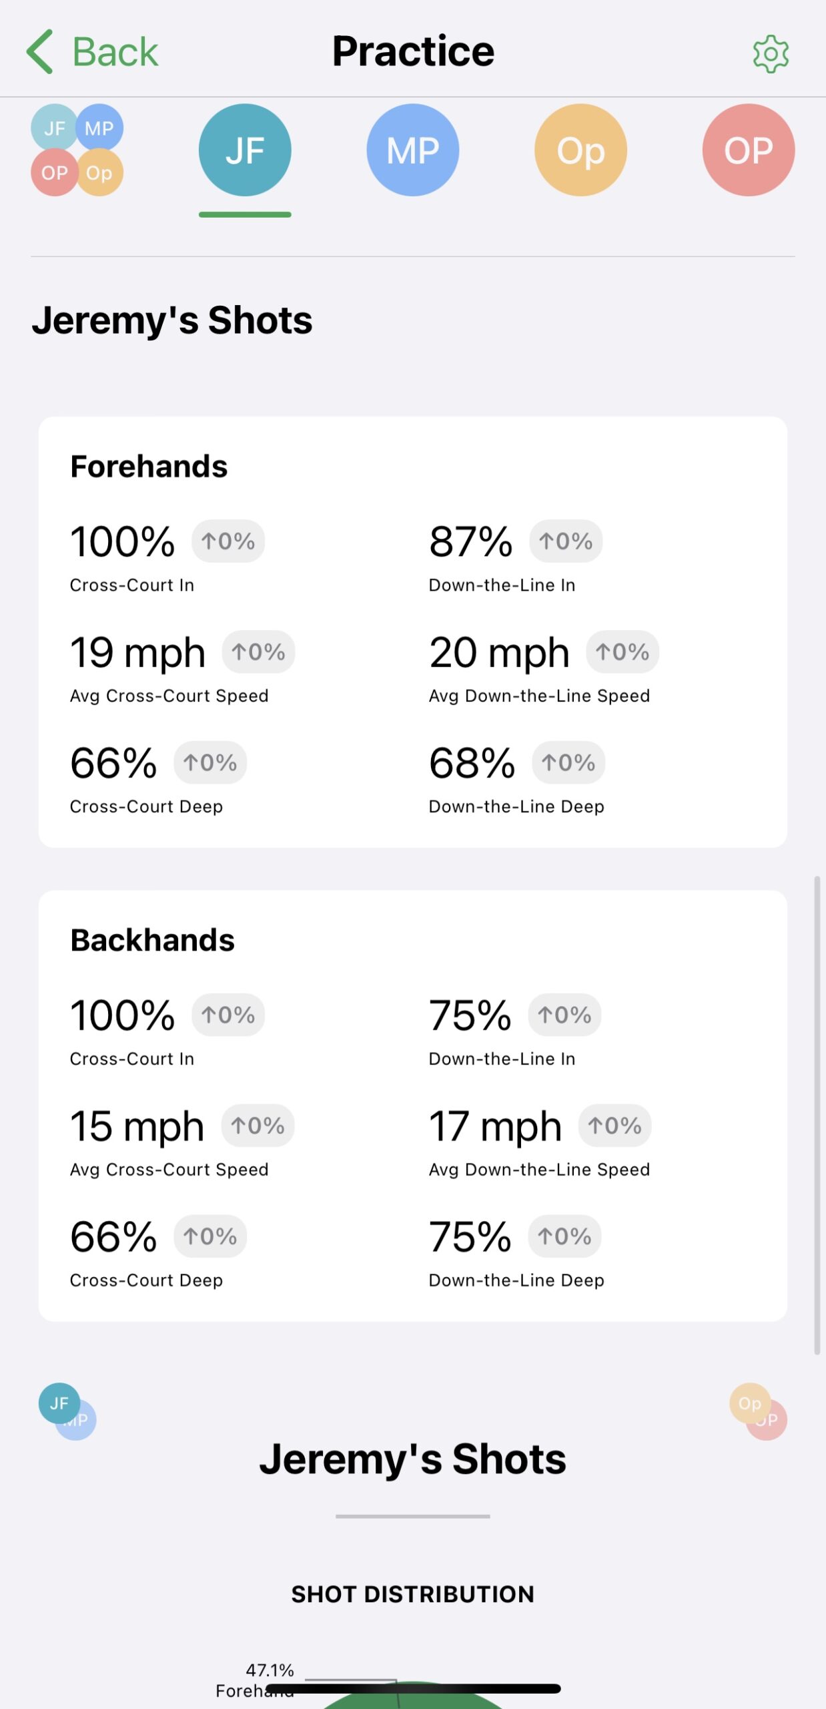Tap the small JF/MP avatar pair

click(67, 1411)
